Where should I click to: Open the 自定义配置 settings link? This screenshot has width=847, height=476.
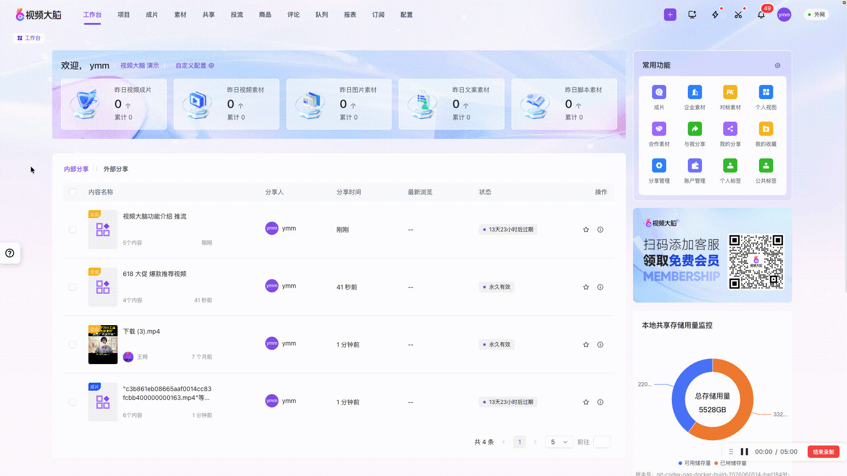(x=195, y=65)
